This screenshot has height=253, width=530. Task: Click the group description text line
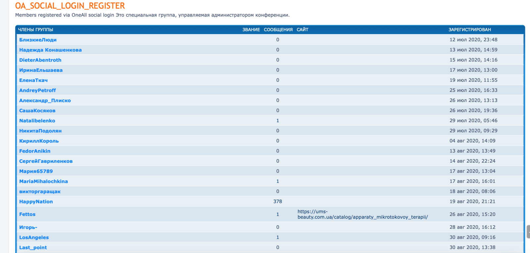coord(152,15)
